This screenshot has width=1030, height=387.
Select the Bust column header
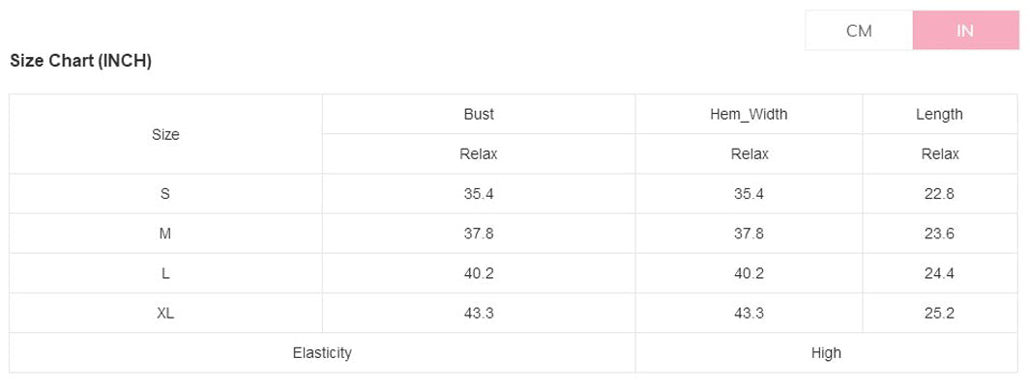(x=479, y=114)
